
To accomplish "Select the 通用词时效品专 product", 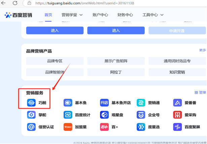I will click(x=177, y=61).
